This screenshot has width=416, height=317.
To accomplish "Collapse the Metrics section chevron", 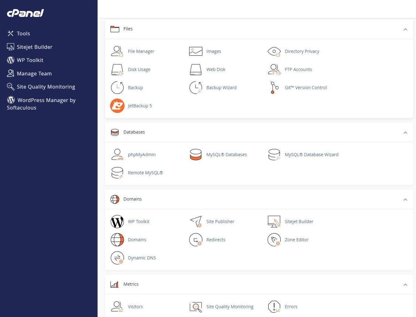I will pyautogui.click(x=405, y=285).
